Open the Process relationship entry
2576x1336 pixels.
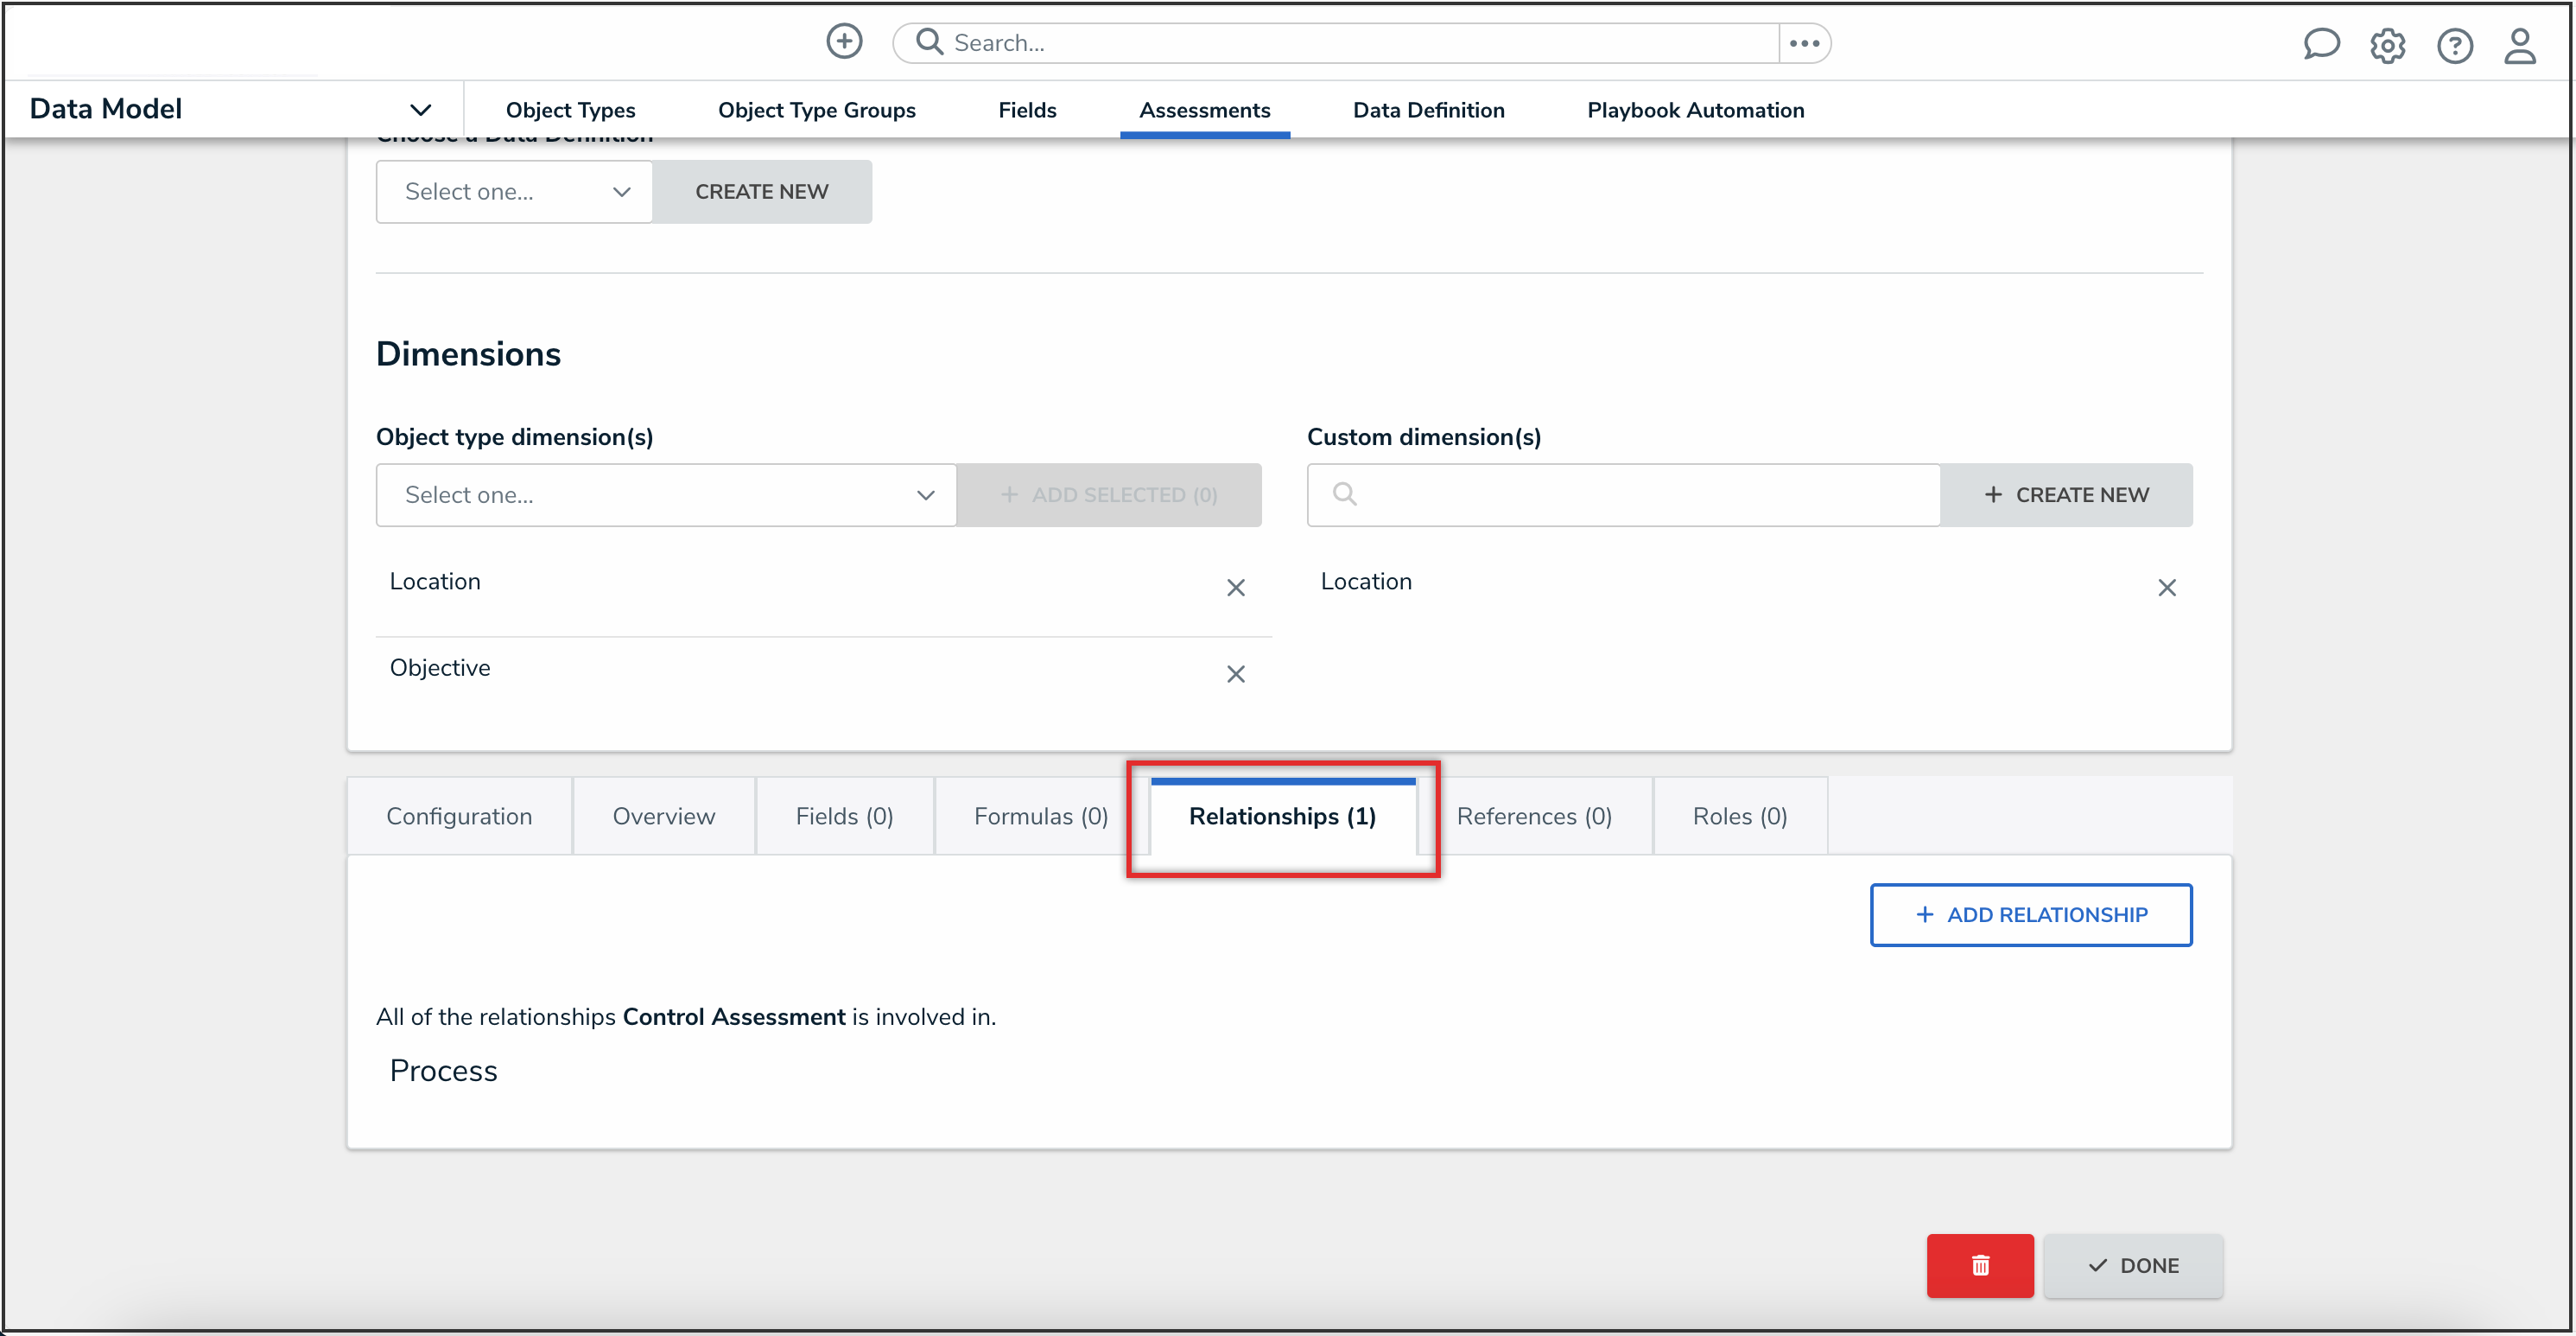click(x=443, y=1070)
